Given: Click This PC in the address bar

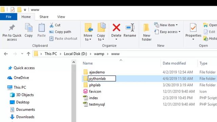Looking at the screenshot, I should [51, 54].
